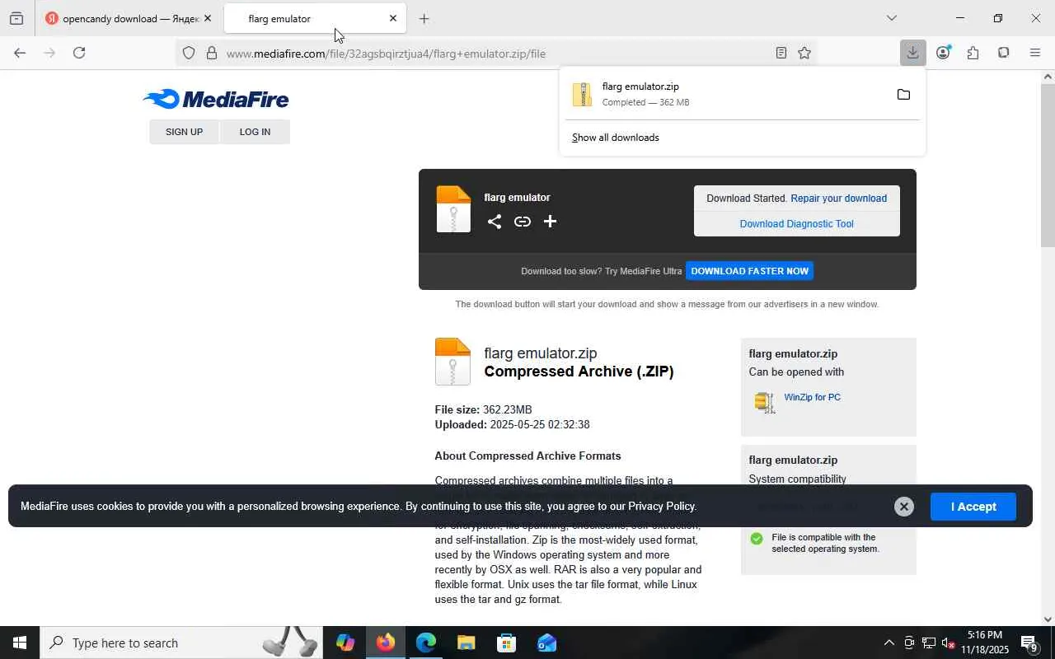Click the WinZip application icon
The image size is (1055, 659).
tap(765, 402)
